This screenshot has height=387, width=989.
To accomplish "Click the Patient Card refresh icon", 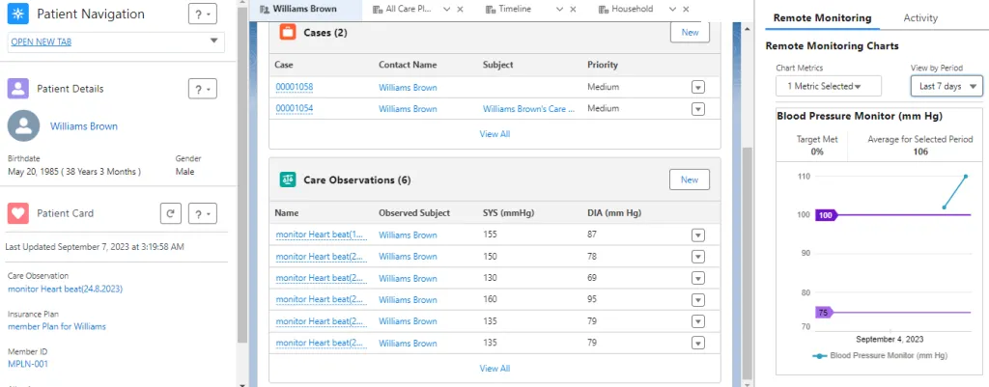I will coord(170,213).
